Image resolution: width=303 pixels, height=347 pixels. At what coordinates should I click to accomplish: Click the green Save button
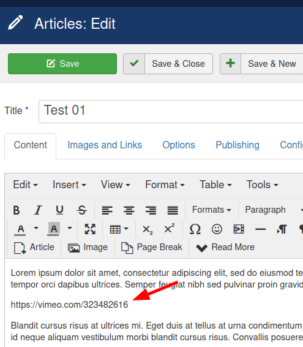tap(62, 64)
